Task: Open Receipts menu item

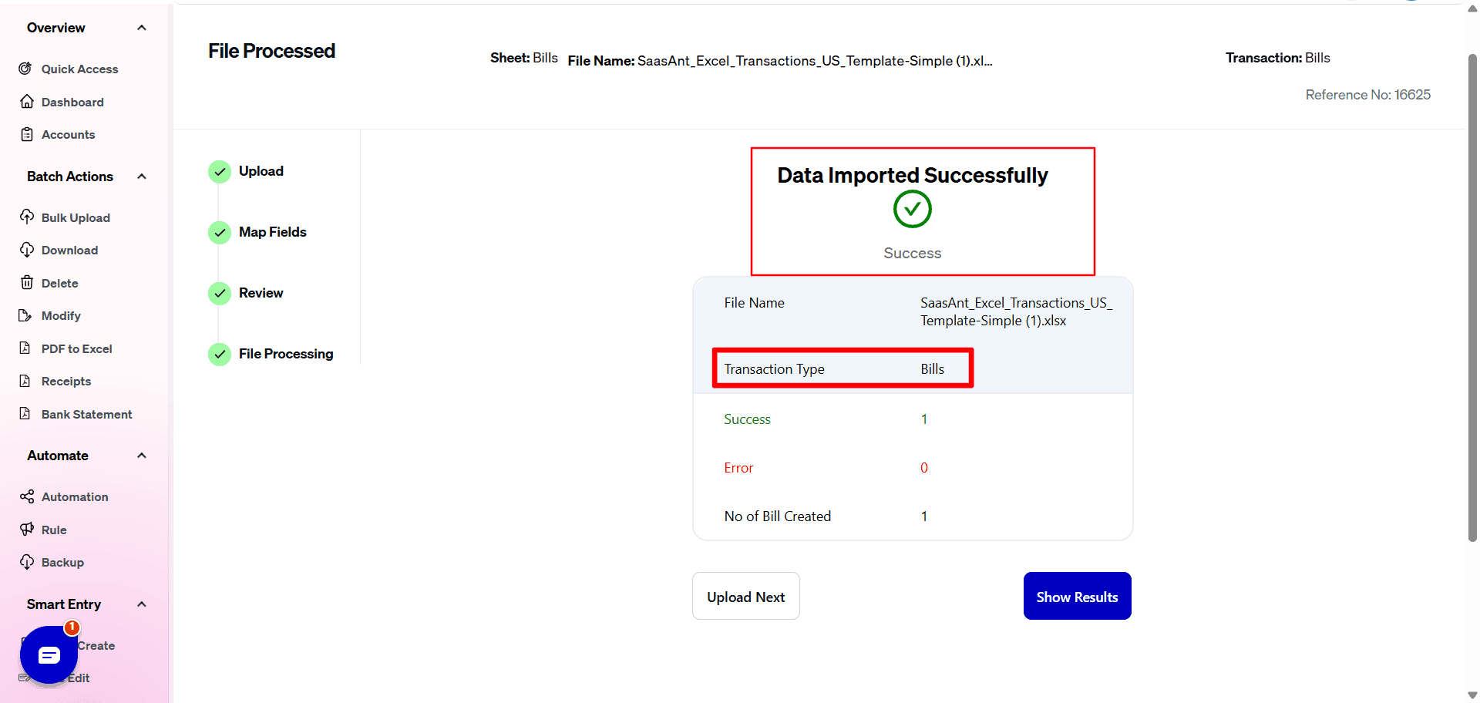Action: point(66,382)
